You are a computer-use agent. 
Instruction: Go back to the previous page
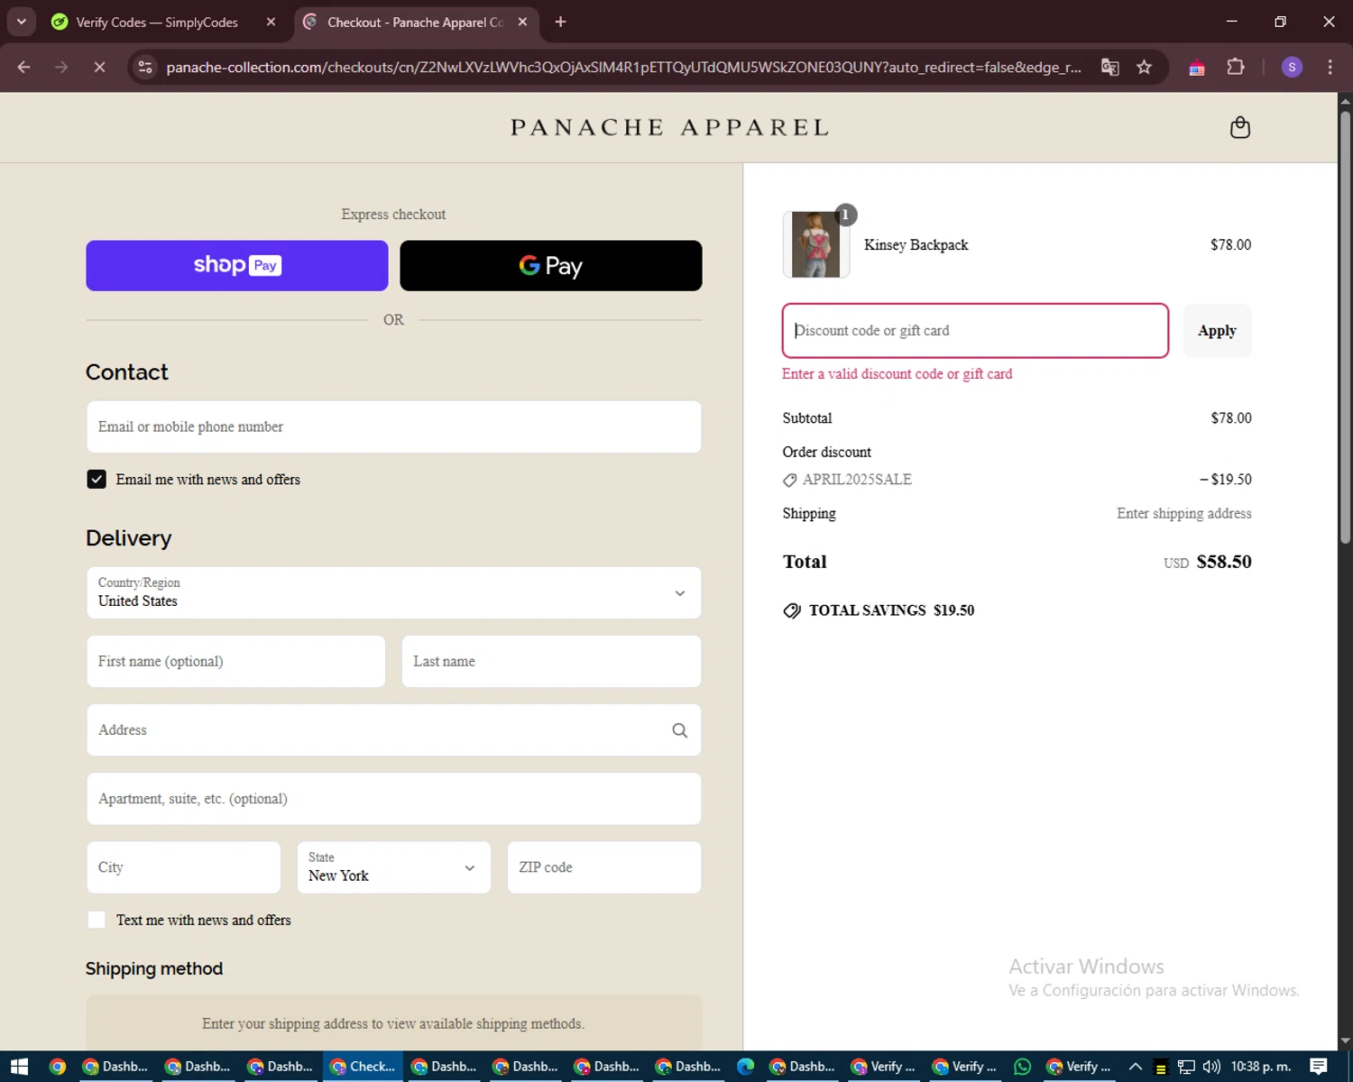(24, 67)
